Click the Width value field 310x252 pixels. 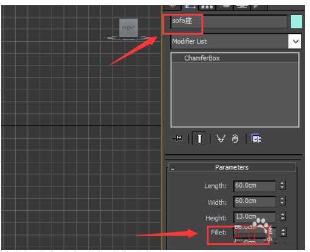click(x=255, y=201)
